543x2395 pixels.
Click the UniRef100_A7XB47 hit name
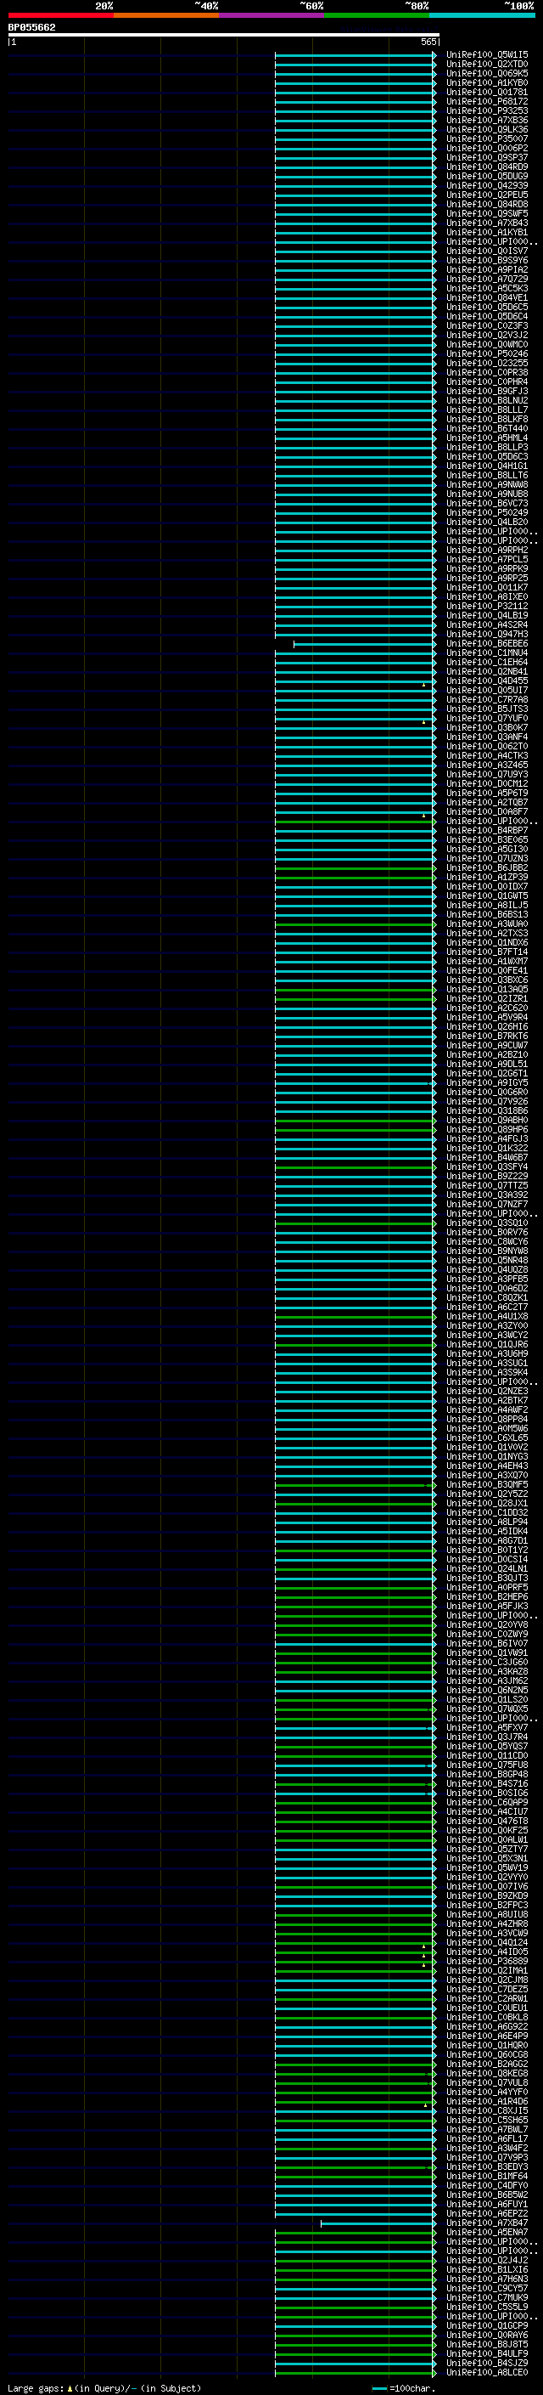[487, 2223]
